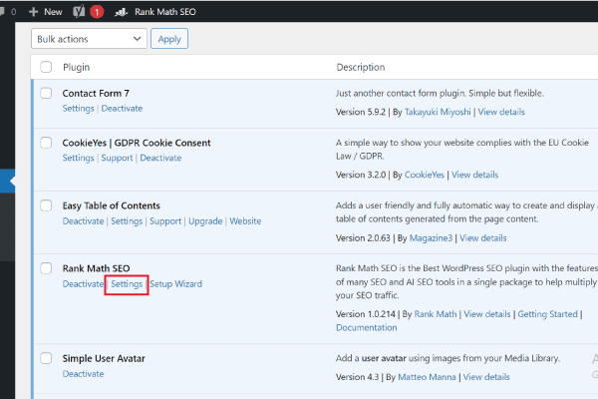Click the Contact Form 7 plugin name
Viewport: 598px width, 399px height.
click(x=96, y=93)
